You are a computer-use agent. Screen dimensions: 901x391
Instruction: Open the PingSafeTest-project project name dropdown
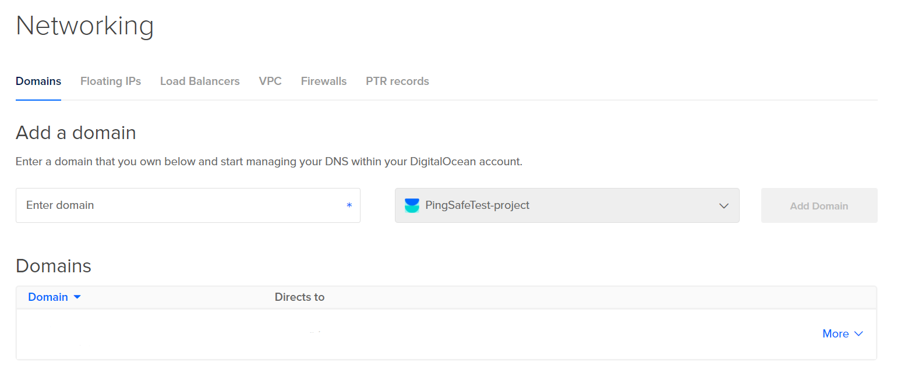pyautogui.click(x=478, y=205)
